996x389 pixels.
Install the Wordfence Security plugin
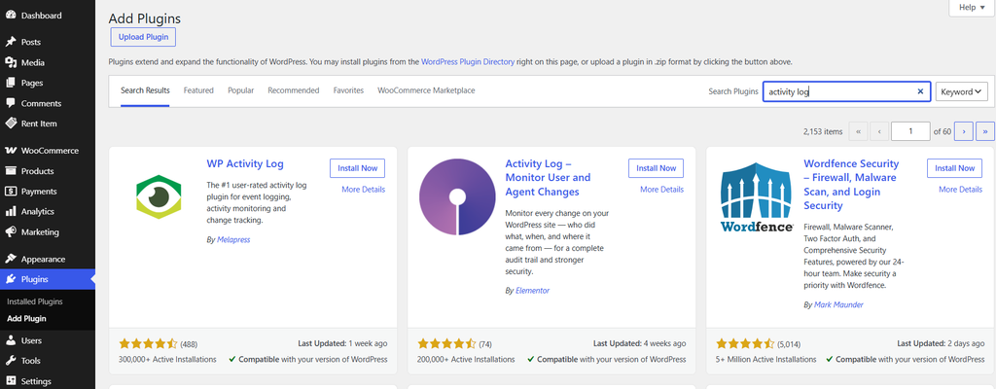(x=955, y=168)
